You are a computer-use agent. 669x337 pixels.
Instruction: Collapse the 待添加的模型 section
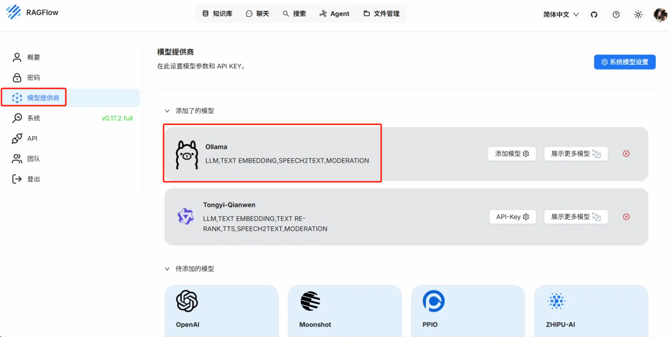[167, 269]
